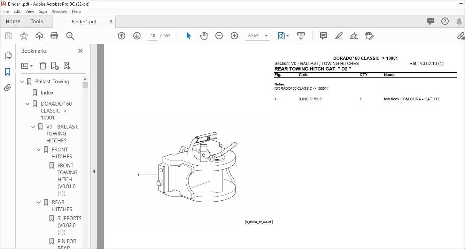The image size is (465, 249).
Task: Choose the Selection arrow tool
Action: coord(188,36)
